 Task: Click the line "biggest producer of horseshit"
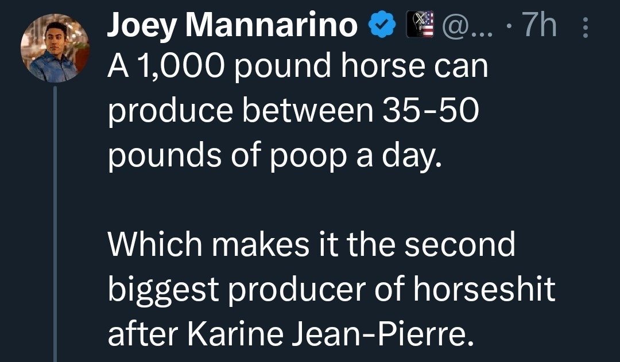(x=331, y=289)
